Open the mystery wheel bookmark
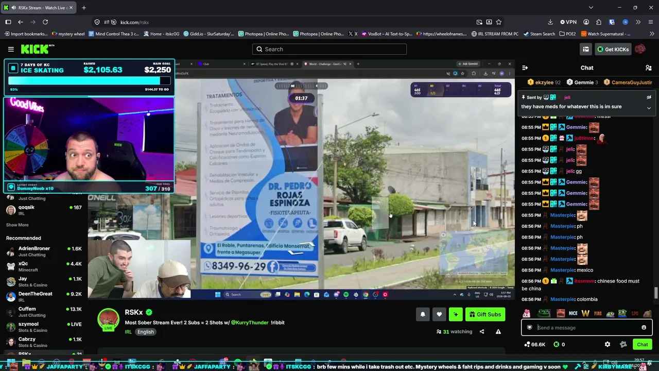 click(68, 34)
